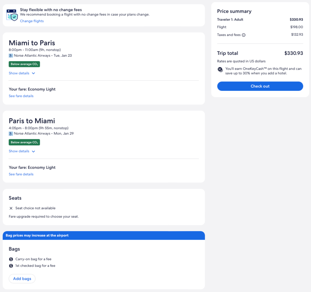
Task: Open the Change flights link
Action: click(32, 21)
